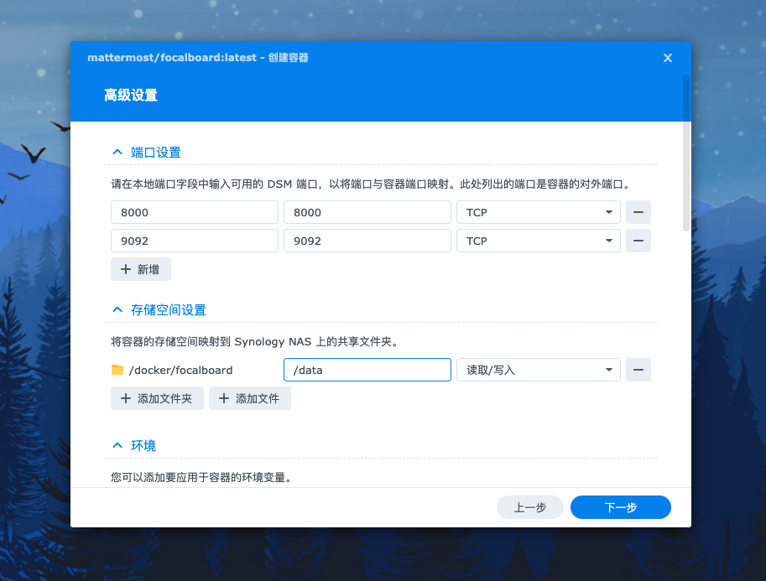Remove the port 8000 mapping row
This screenshot has height=581, width=766.
(x=638, y=212)
